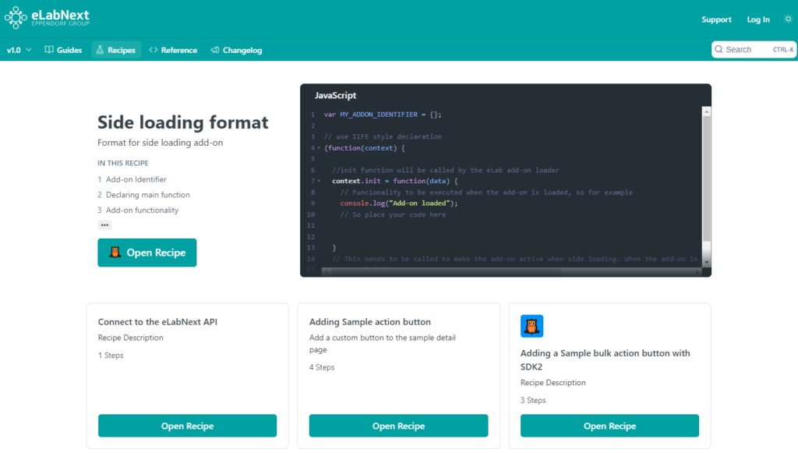Open recipe Connect to the eLabNext API
Screen dimensions: 798x453
click(x=187, y=426)
